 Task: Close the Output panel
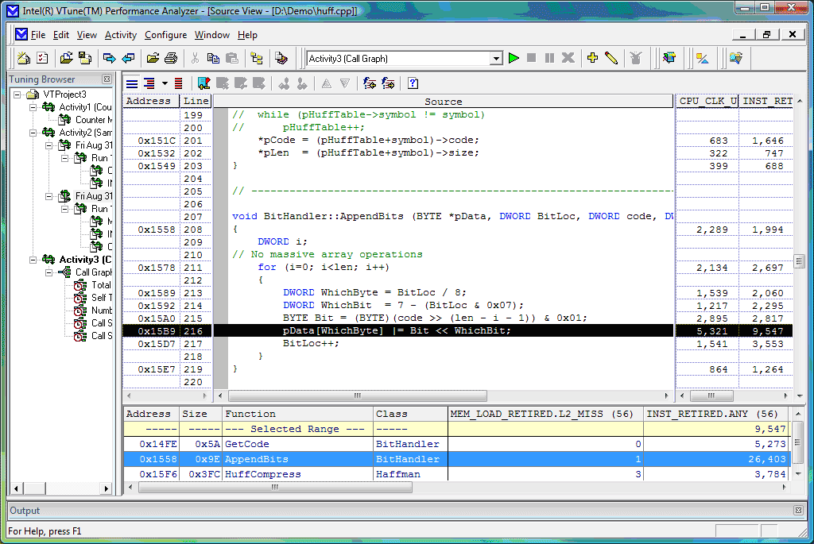[x=798, y=511]
